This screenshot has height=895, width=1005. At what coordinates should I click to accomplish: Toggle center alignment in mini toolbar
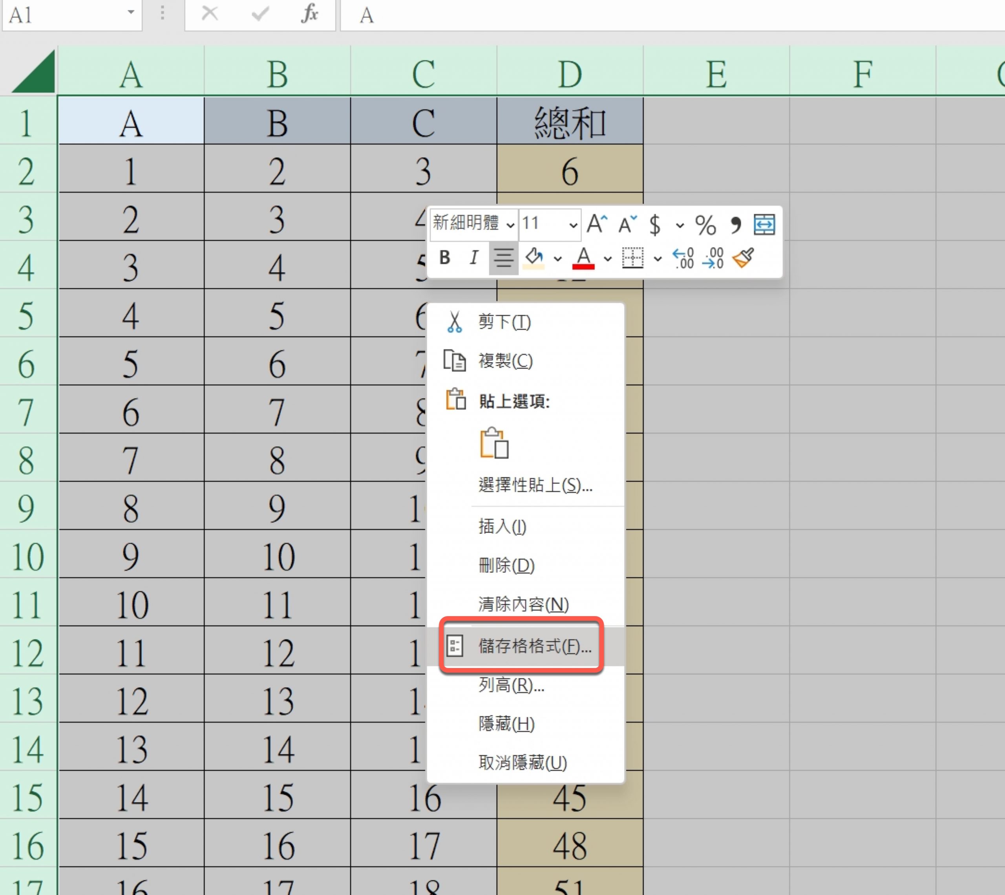(504, 258)
